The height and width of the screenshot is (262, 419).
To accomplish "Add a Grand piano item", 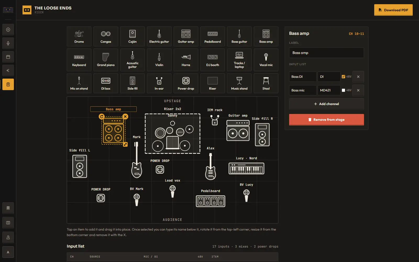I will coord(106,60).
